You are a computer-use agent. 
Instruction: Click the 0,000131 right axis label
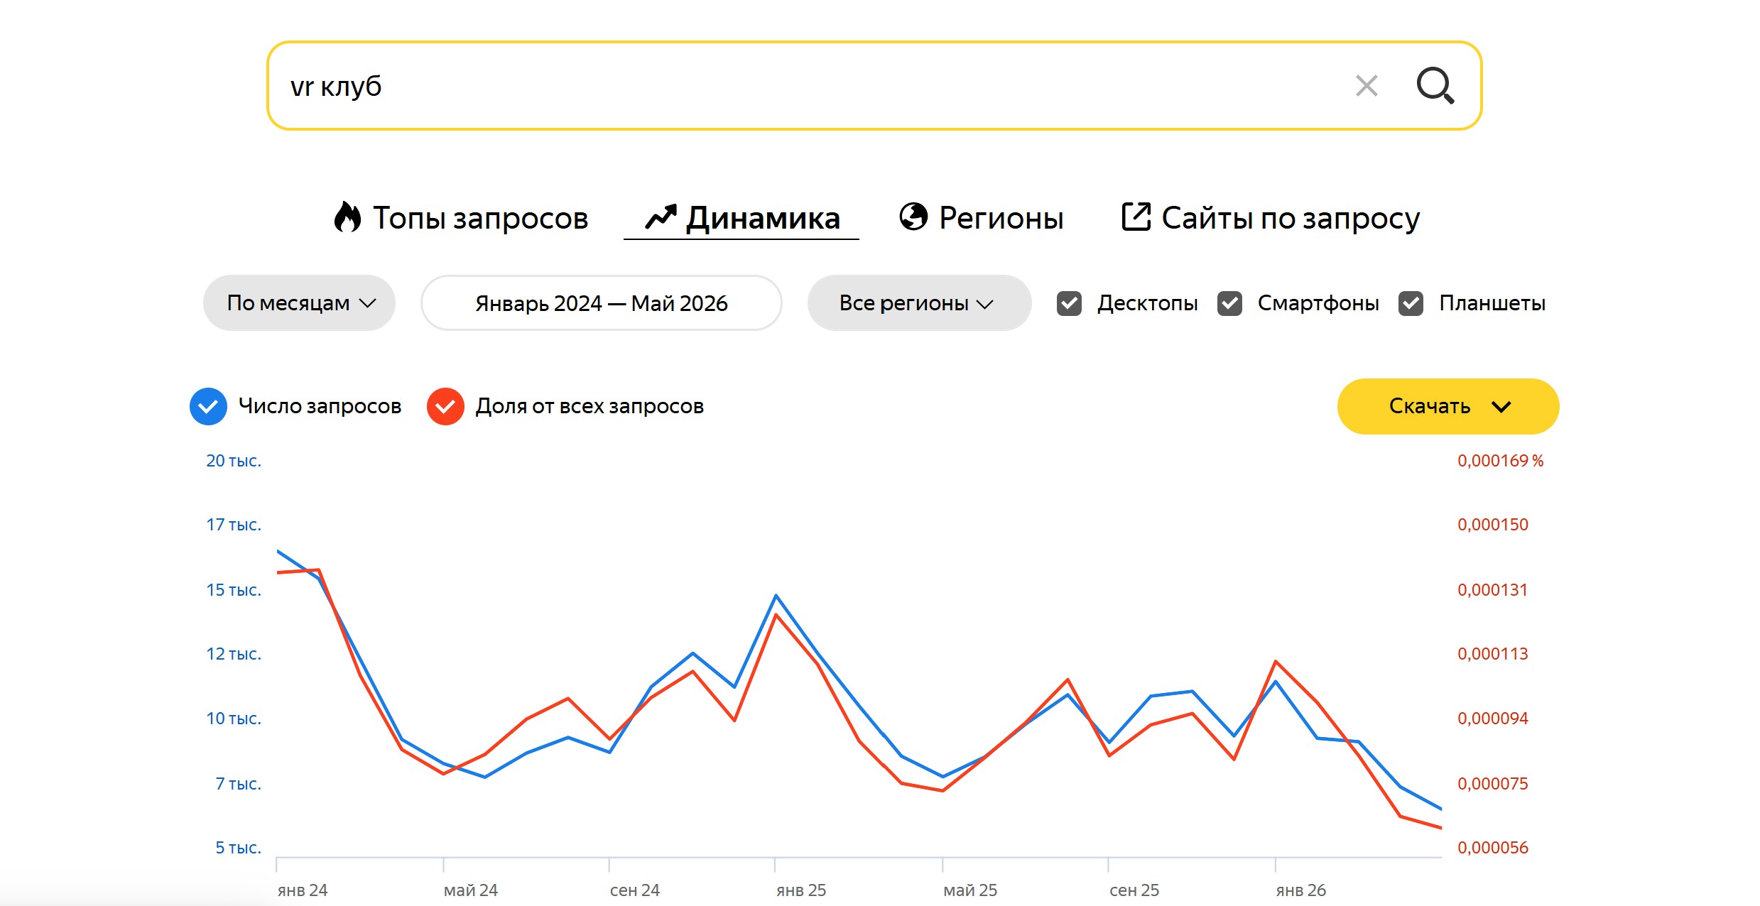1493,590
